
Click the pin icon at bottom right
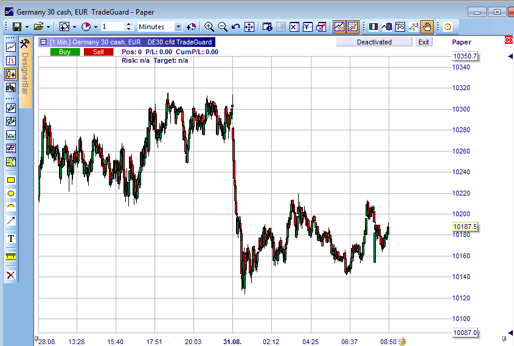504,339
